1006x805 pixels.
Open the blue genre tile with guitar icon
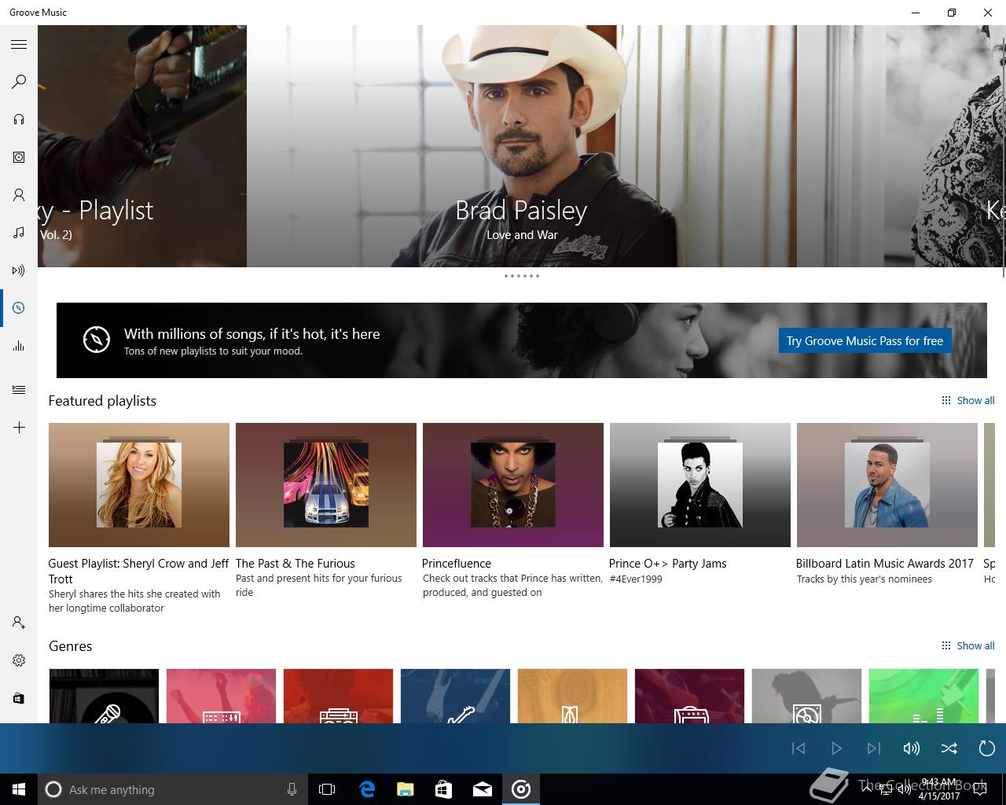(455, 696)
